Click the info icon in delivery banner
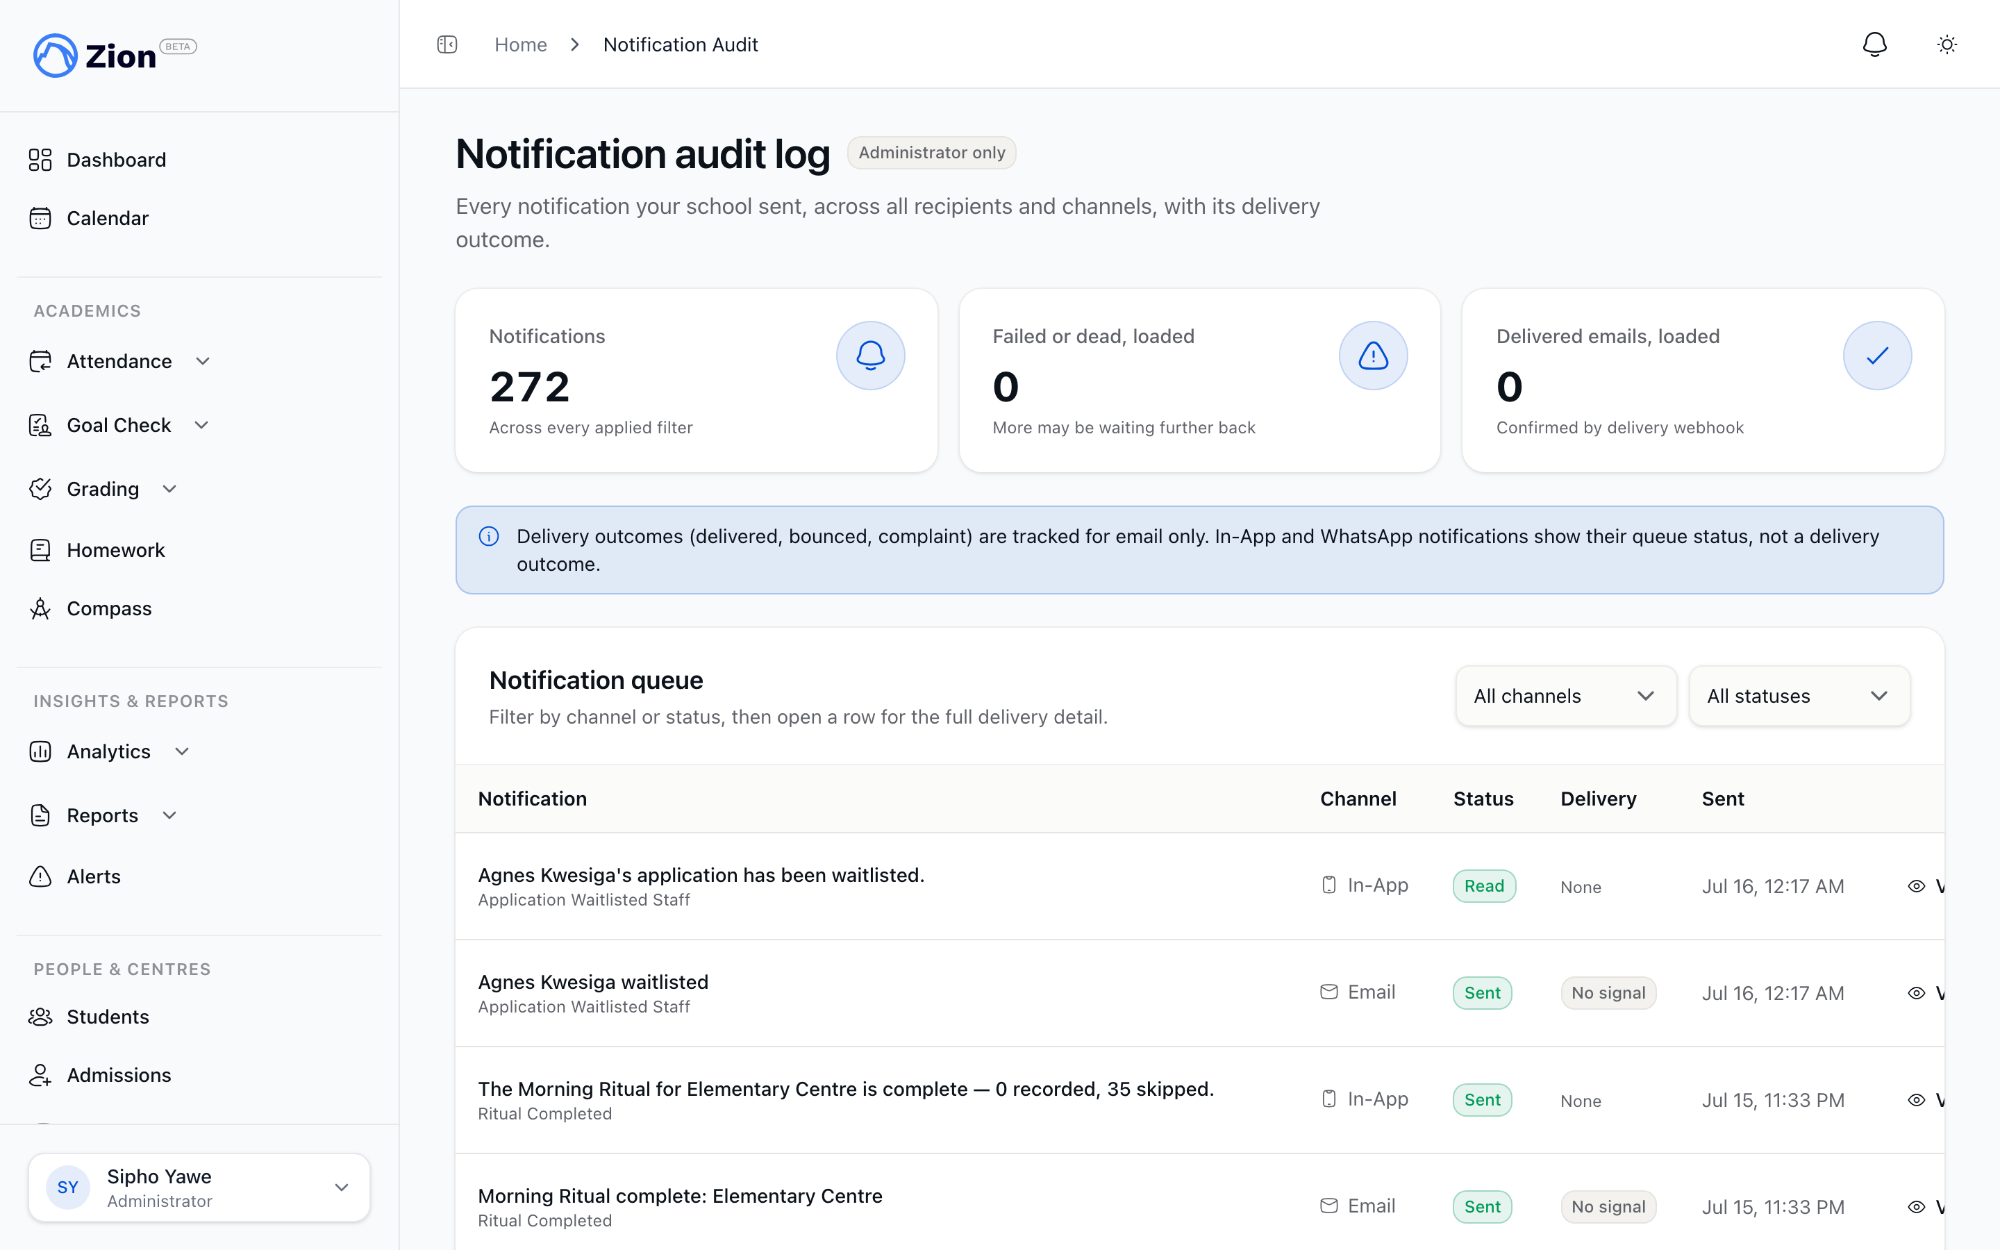The height and width of the screenshot is (1250, 2000). pos(490,537)
